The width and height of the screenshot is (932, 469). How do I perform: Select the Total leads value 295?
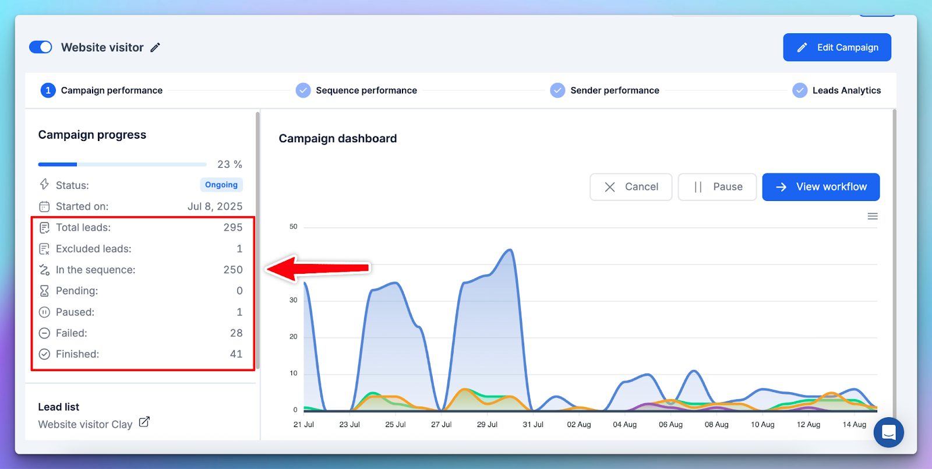(233, 228)
